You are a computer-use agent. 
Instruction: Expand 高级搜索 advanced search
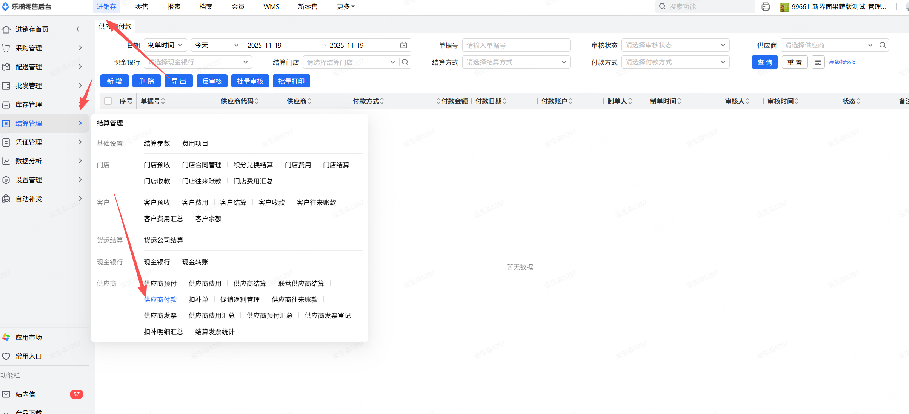842,62
